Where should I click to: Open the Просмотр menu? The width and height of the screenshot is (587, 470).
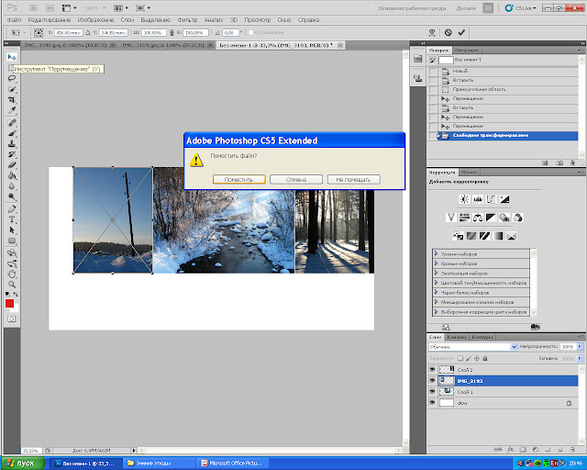[257, 20]
